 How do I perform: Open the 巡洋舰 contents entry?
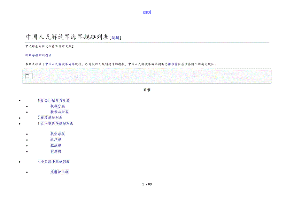56,140
